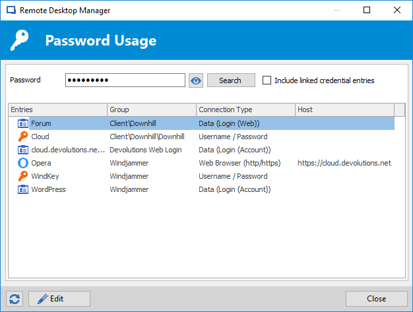The width and height of the screenshot is (413, 312).
Task: Click the Close button at bottom
Action: point(377,299)
